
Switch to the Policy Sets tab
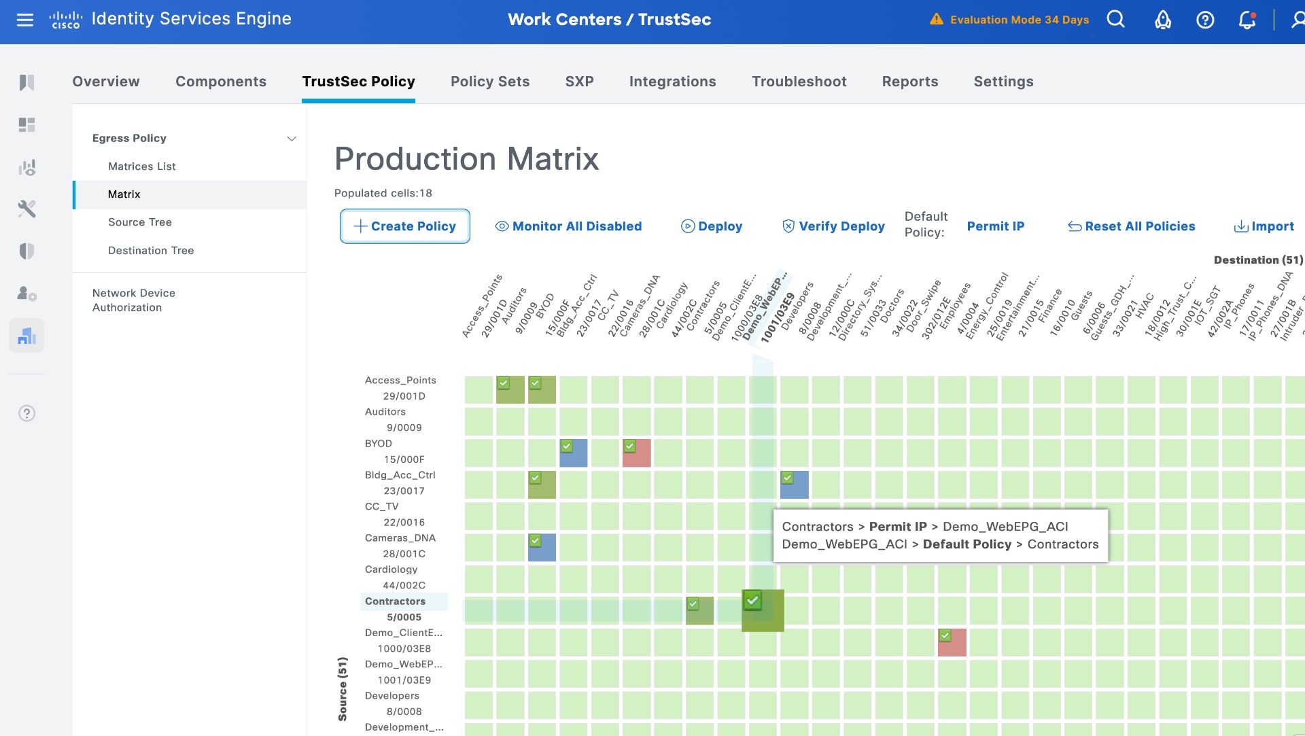489,82
